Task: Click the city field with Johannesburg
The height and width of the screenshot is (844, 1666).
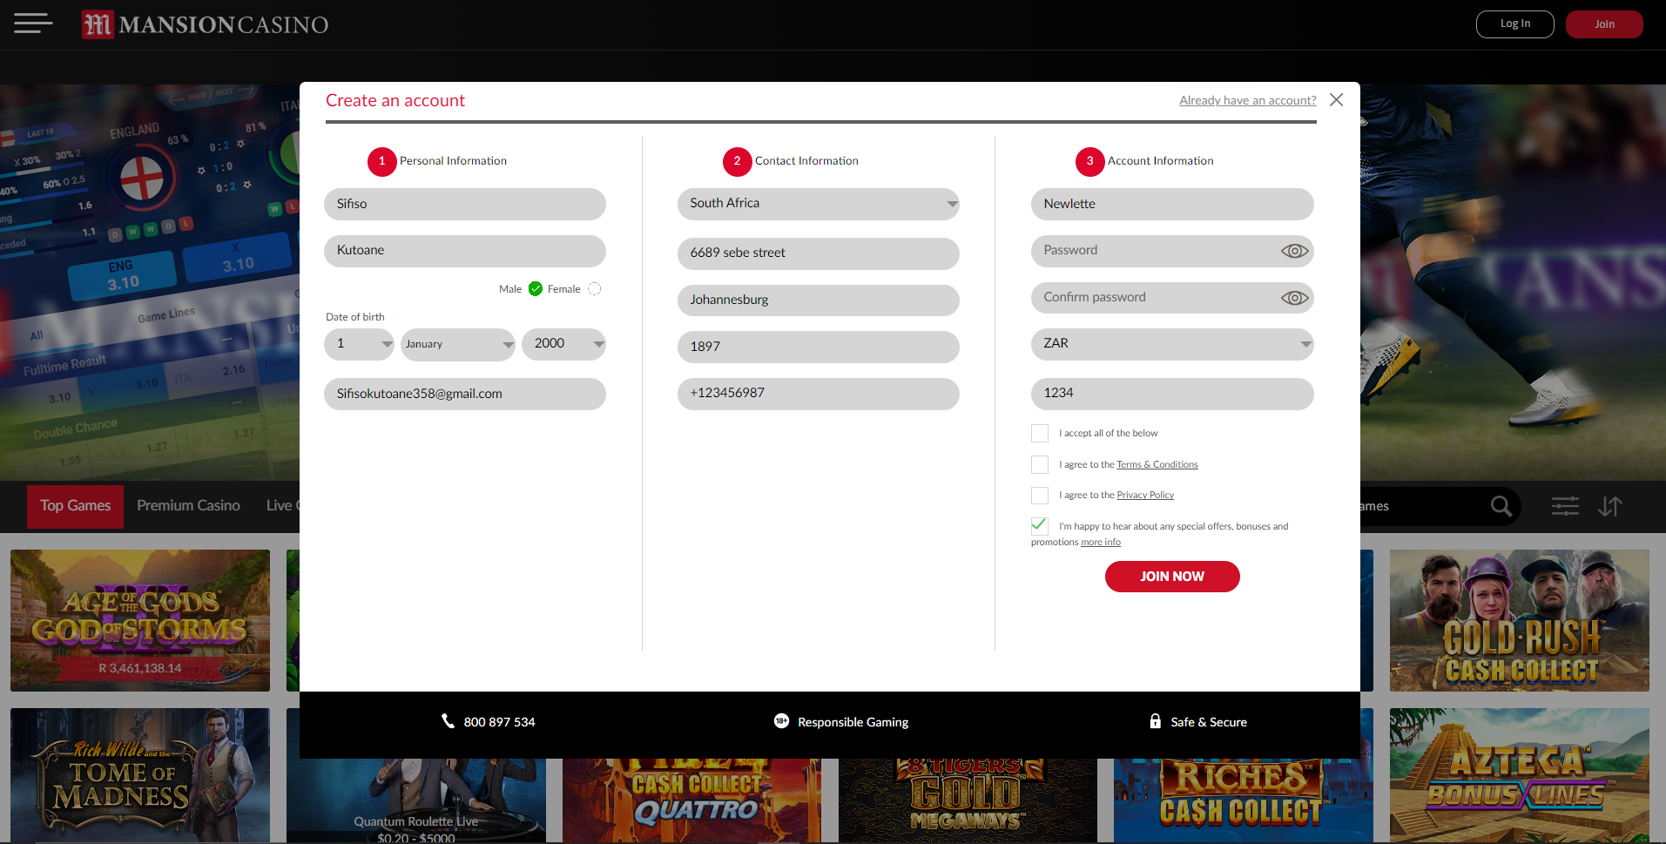Action: pyautogui.click(x=819, y=300)
